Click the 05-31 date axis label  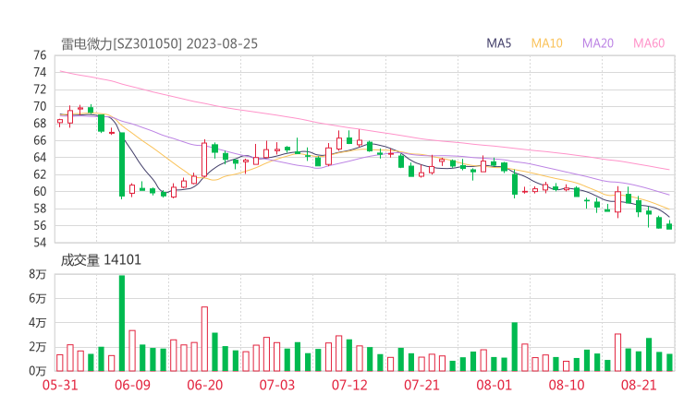[60, 385]
